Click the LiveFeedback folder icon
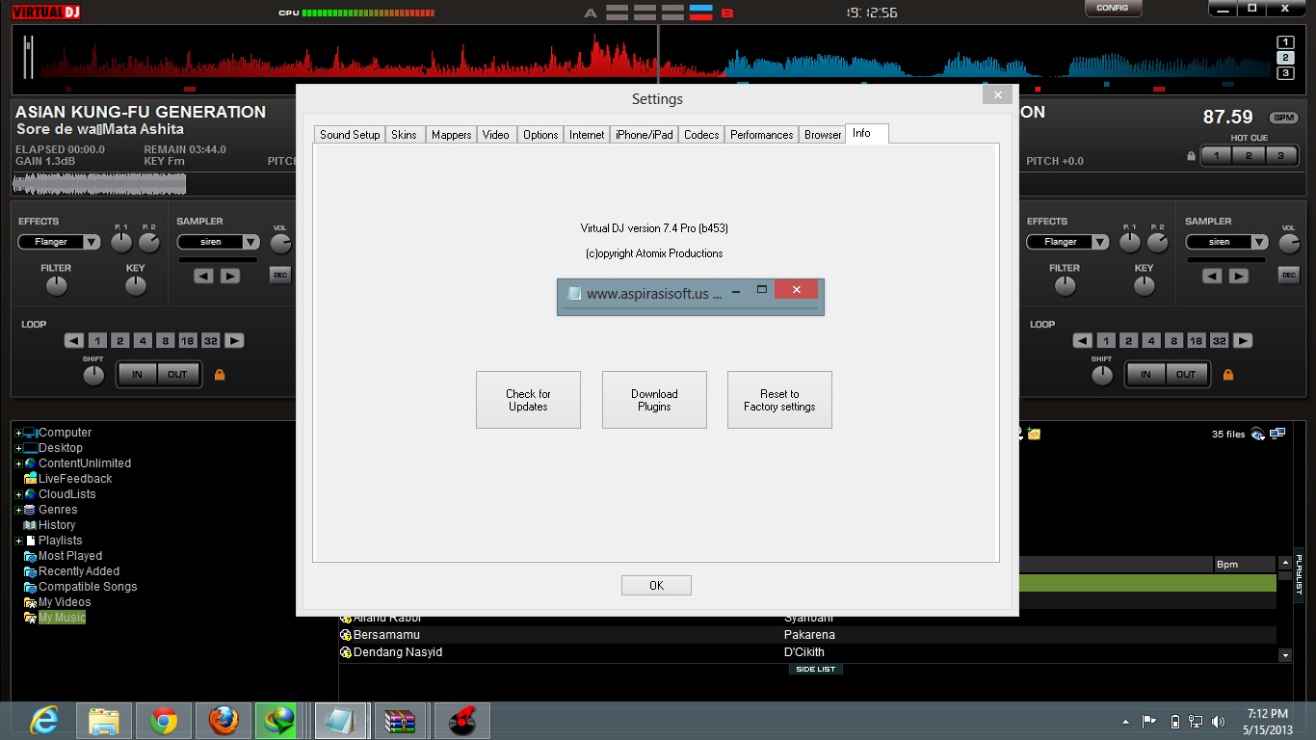 click(x=30, y=479)
